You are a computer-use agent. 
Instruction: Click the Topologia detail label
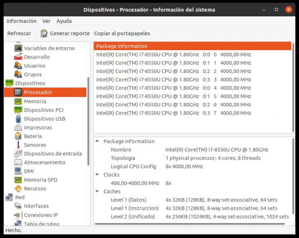[123, 158]
